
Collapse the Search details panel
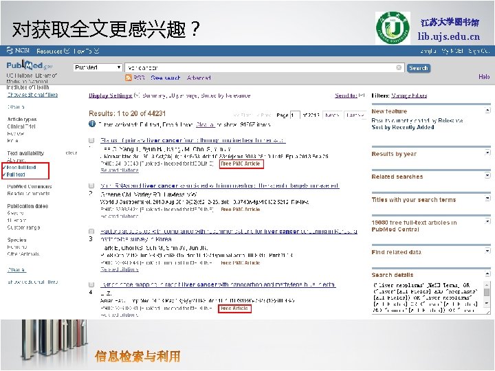click(487, 274)
